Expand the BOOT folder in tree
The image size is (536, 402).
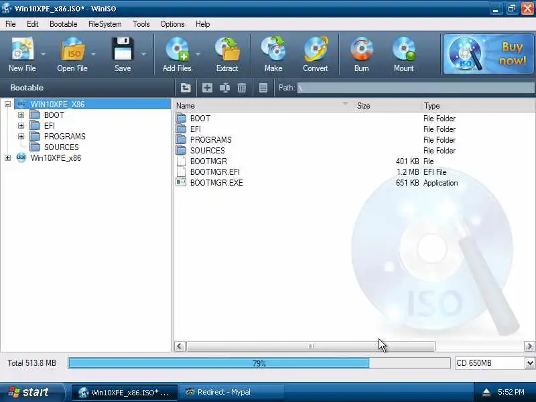(21, 115)
